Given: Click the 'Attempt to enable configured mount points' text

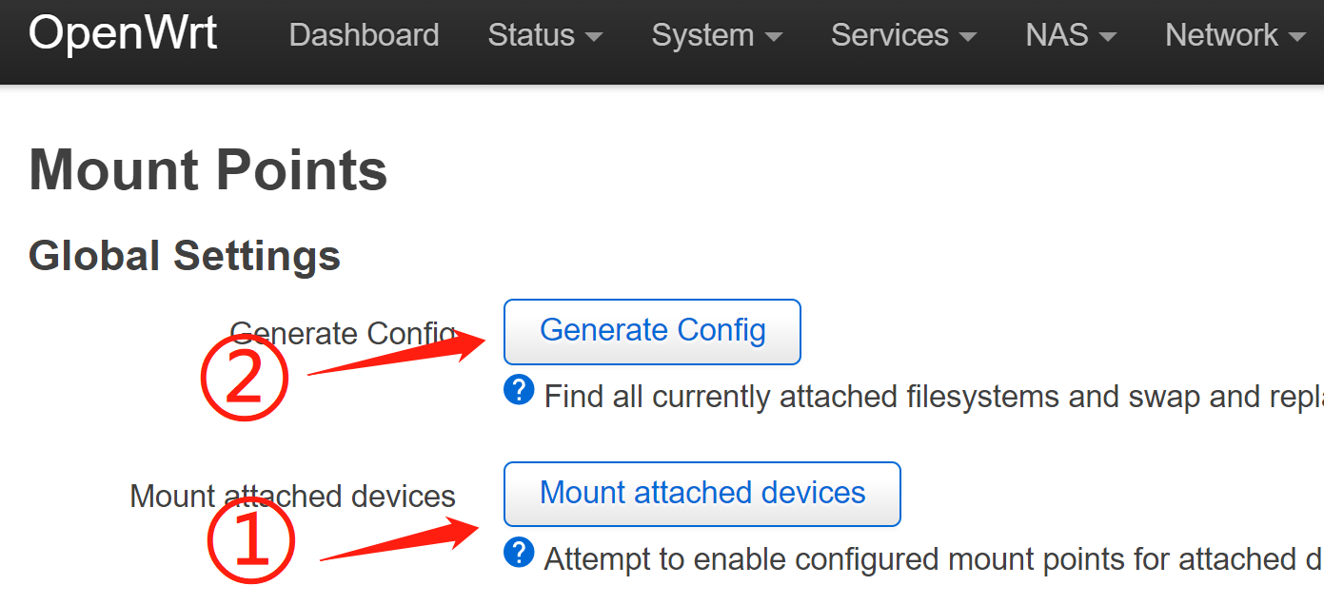Looking at the screenshot, I should pyautogui.click(x=933, y=559).
